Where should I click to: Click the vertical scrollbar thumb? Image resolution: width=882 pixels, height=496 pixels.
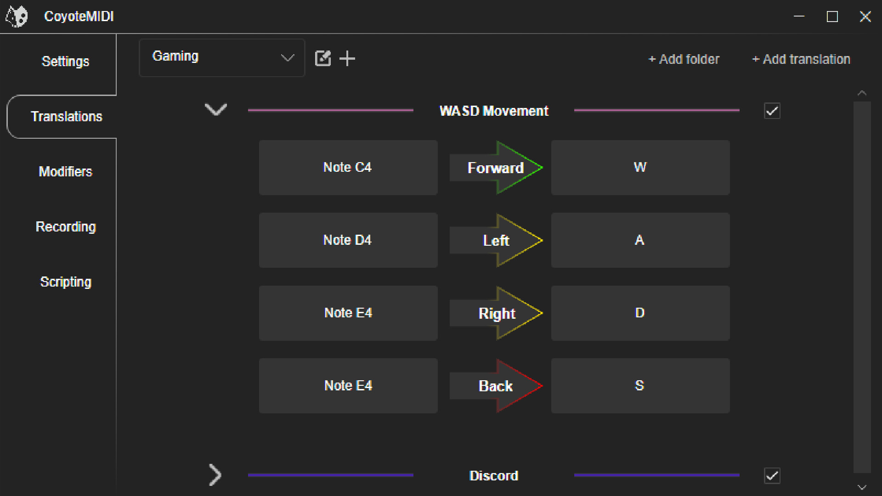[x=862, y=287]
